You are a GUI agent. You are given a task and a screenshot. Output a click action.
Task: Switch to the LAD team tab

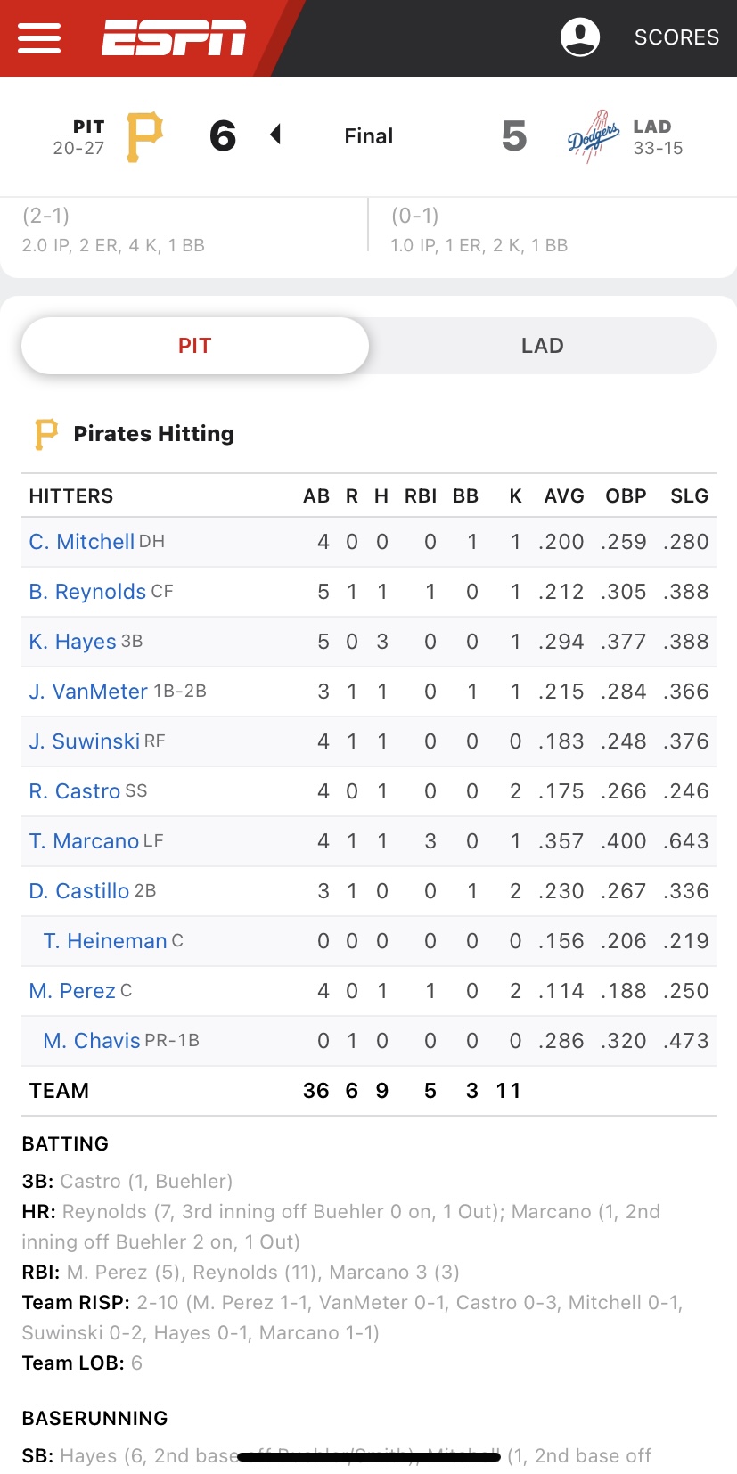542,346
